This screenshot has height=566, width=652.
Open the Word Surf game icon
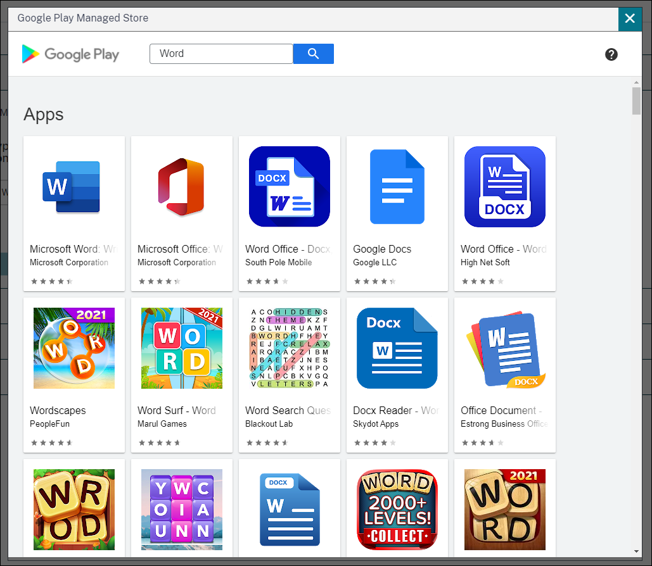[182, 348]
